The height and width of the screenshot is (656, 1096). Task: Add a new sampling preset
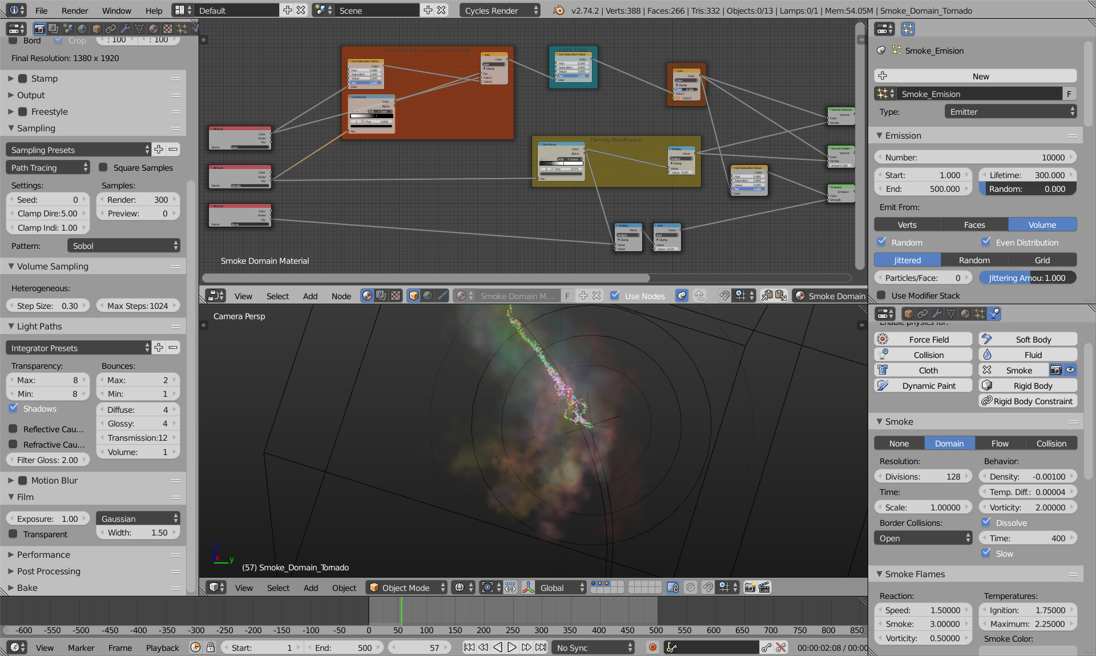(159, 150)
